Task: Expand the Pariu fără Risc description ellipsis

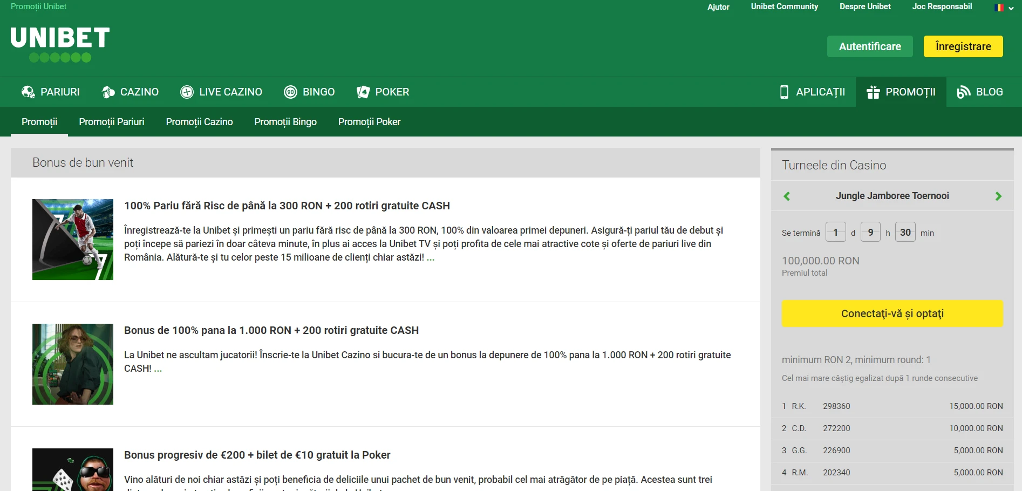Action: 431,258
